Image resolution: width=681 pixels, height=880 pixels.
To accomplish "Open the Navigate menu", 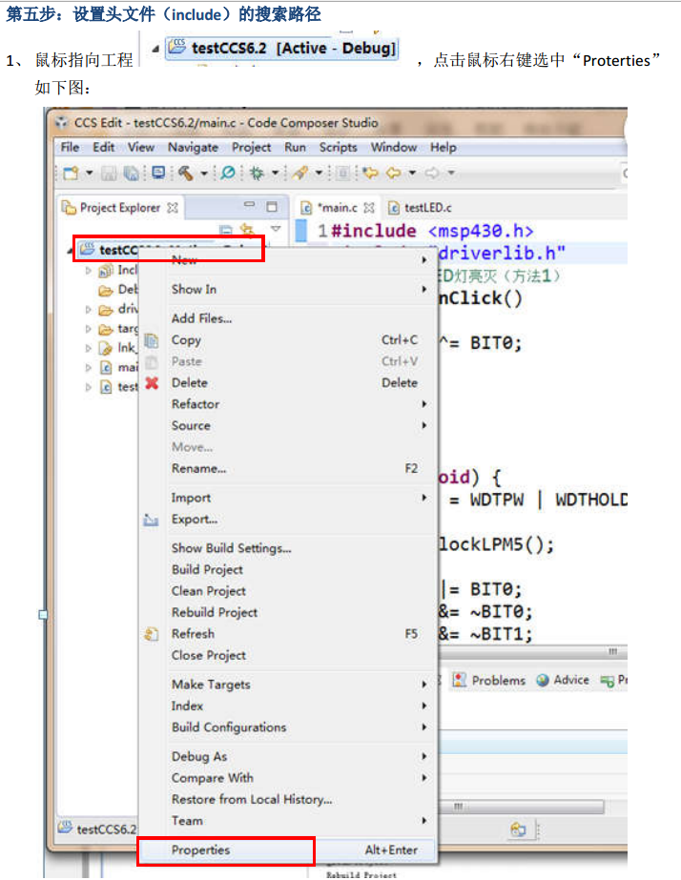I will pyautogui.click(x=193, y=148).
